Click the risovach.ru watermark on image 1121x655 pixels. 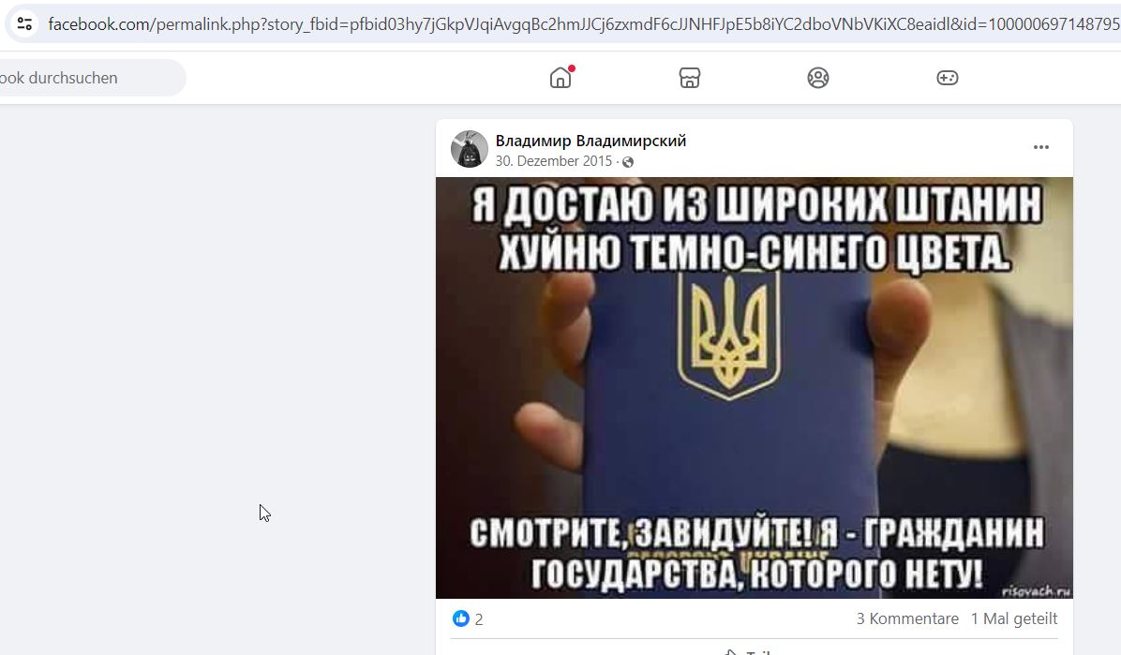[1036, 590]
